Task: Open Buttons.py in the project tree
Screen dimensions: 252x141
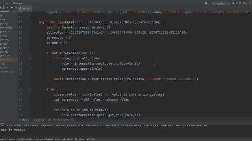Action: click(x=5, y=32)
